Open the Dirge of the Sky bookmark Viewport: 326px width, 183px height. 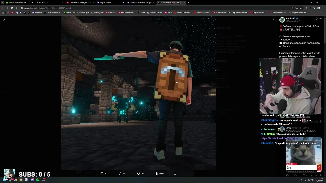(259, 13)
